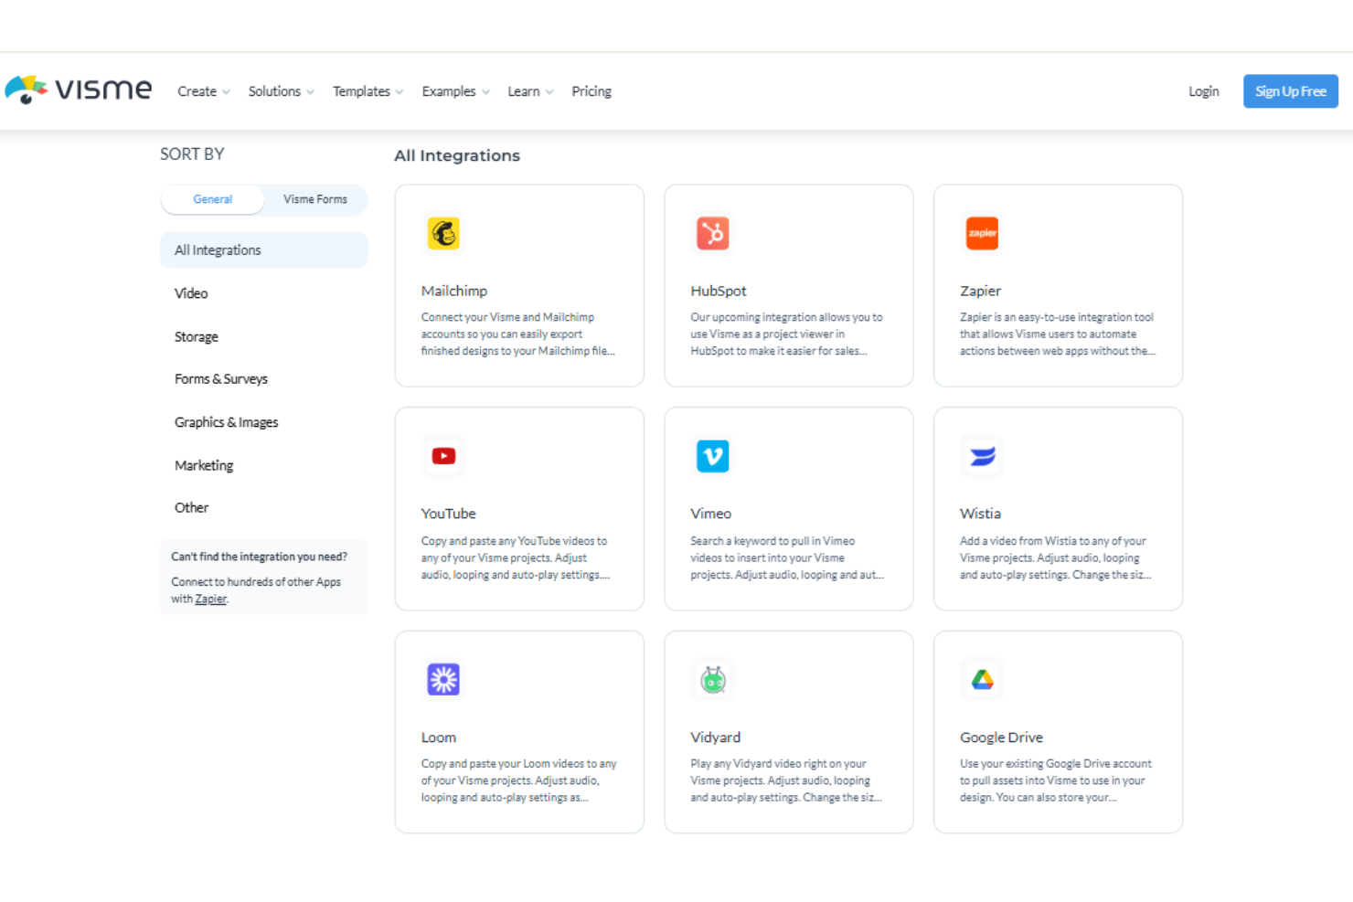Expand the Learn dropdown
Image resolution: width=1353 pixels, height=902 pixels.
[x=531, y=91]
